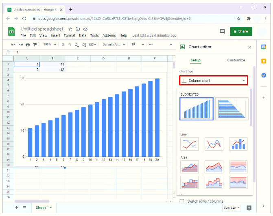Open Google Calendar side panel
Viewport: 273px width, 216px height.
[264, 47]
